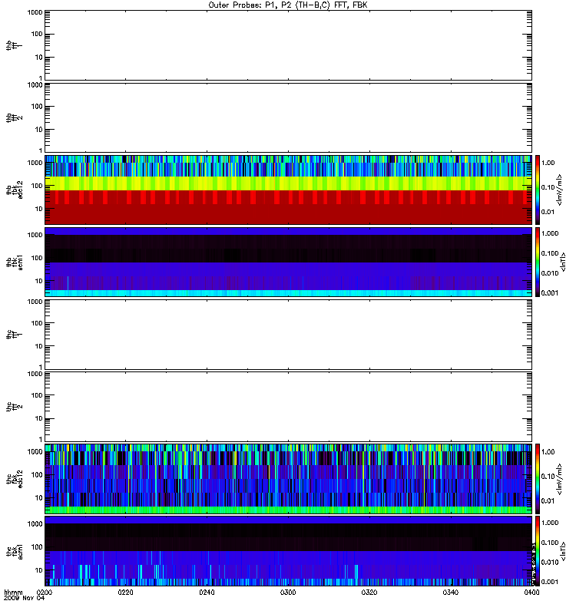Click the <|mV/m|> unit label beside thb edc12 color bar

click(x=560, y=190)
